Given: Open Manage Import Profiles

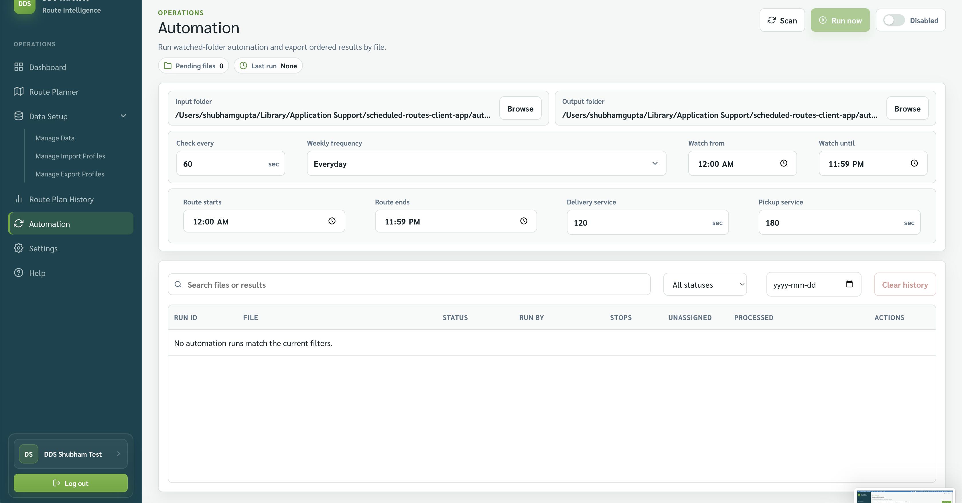Looking at the screenshot, I should click(x=70, y=156).
